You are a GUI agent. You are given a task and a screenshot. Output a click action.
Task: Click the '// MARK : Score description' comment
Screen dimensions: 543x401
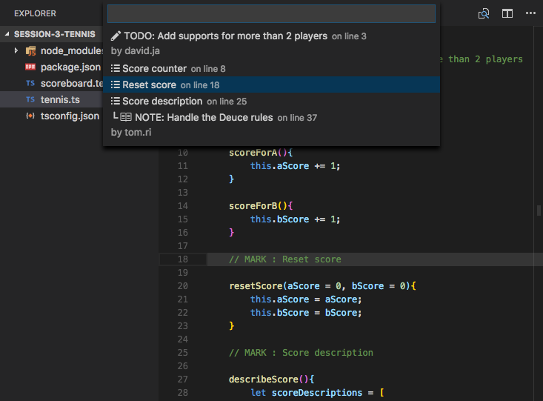click(301, 353)
